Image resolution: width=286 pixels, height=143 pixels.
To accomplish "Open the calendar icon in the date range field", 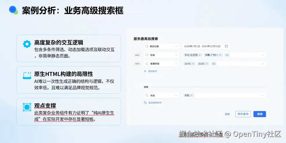I will 226,46.
